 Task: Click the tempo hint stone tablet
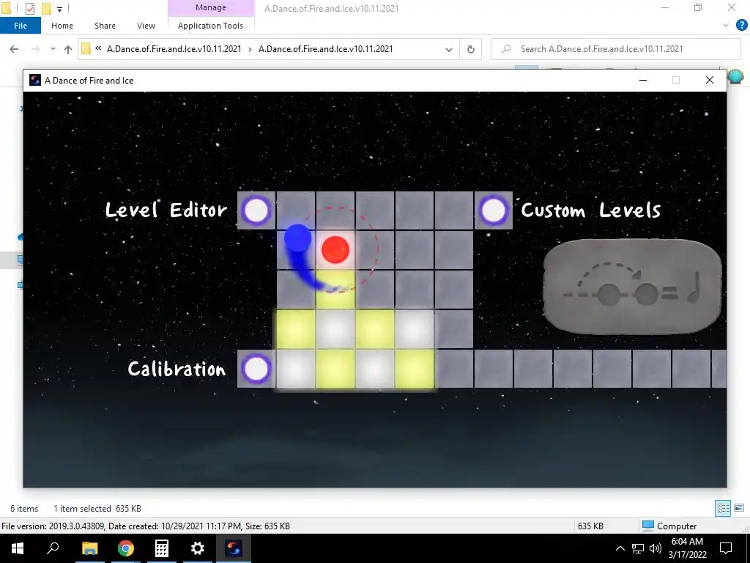tap(632, 287)
